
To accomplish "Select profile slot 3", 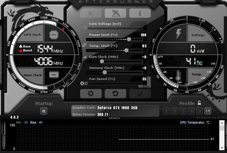I will tap(183, 111).
